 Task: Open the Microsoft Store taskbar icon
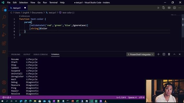(40, 101)
